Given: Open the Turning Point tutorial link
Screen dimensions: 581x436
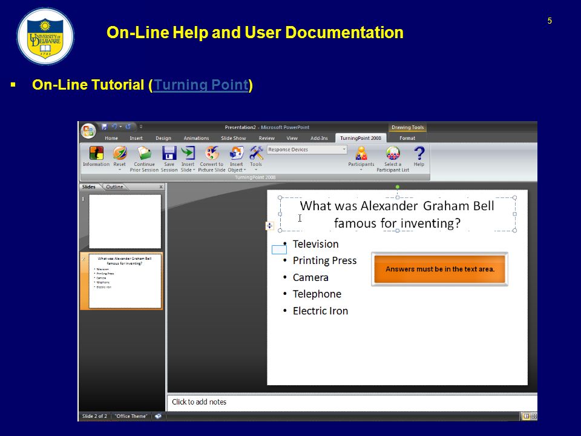Looking at the screenshot, I should coord(200,85).
